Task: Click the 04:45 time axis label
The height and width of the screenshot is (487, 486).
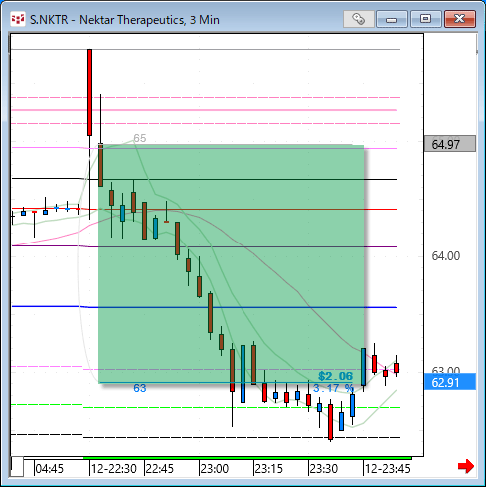Action: (x=49, y=469)
